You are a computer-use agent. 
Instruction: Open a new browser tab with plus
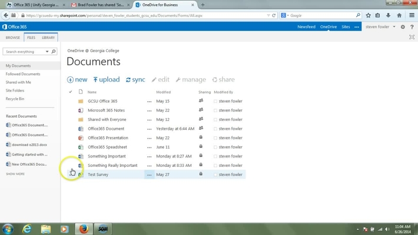pos(203,5)
